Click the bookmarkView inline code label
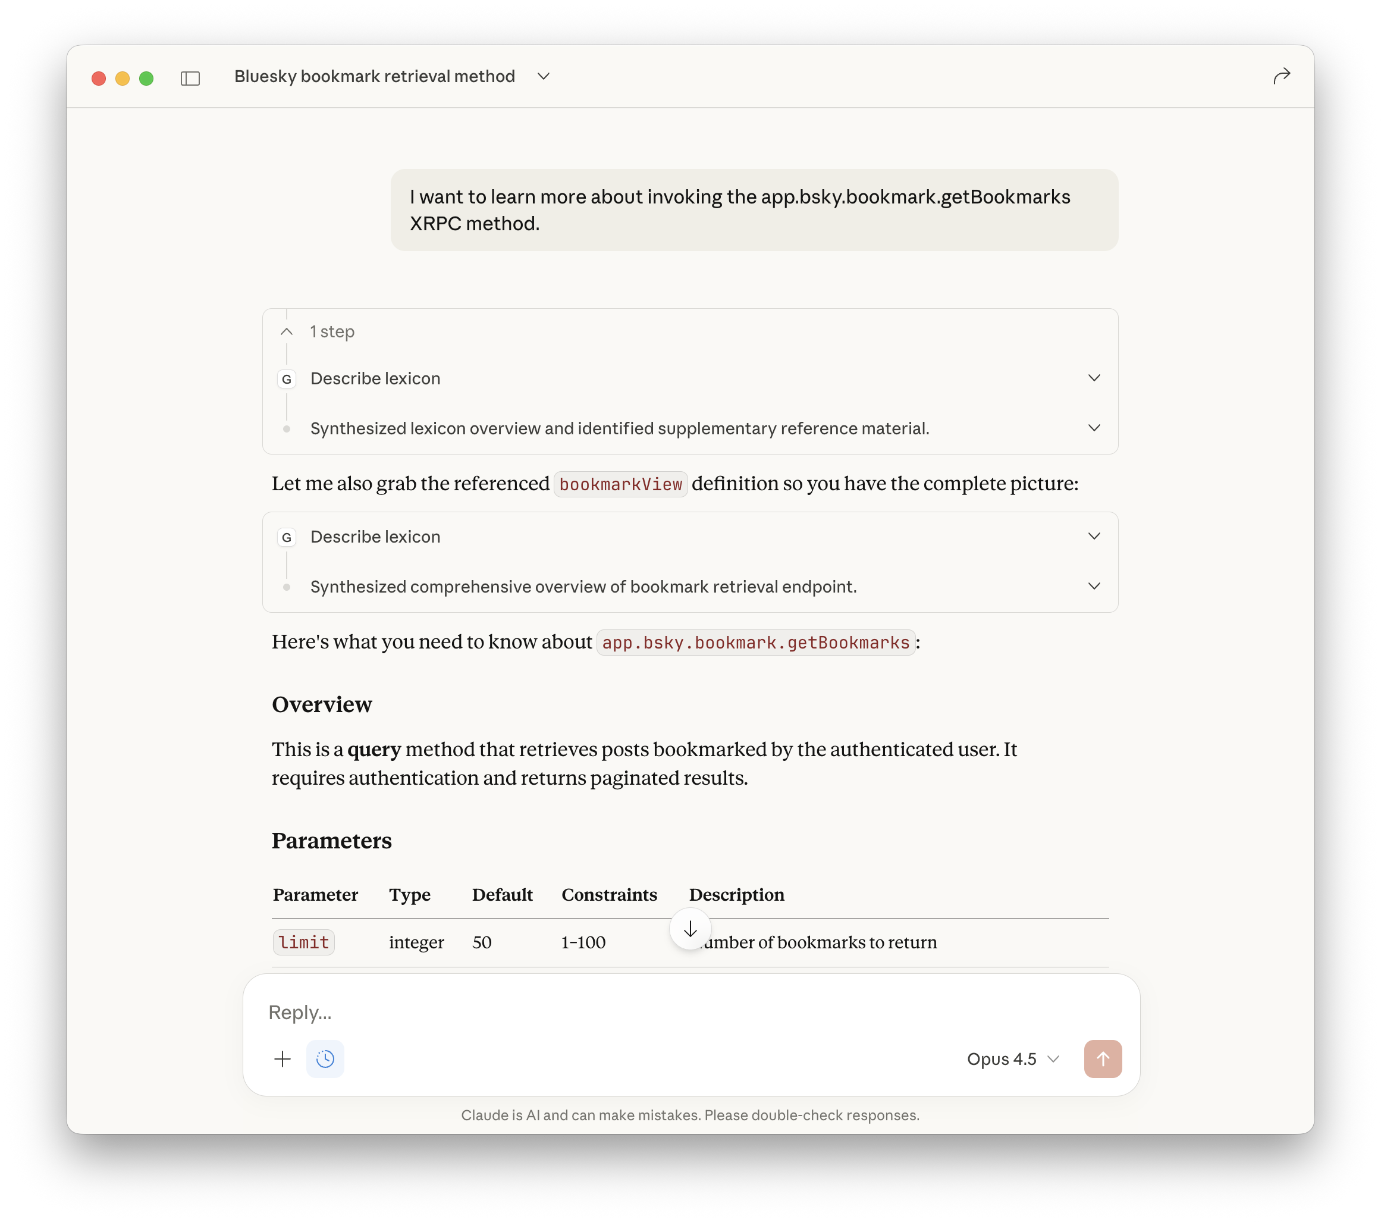 click(620, 485)
